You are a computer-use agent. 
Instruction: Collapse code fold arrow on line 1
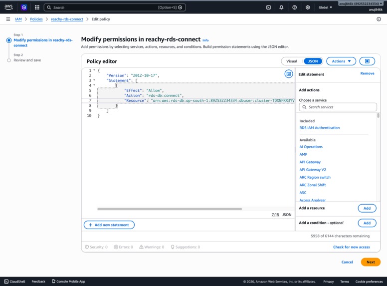(94, 70)
